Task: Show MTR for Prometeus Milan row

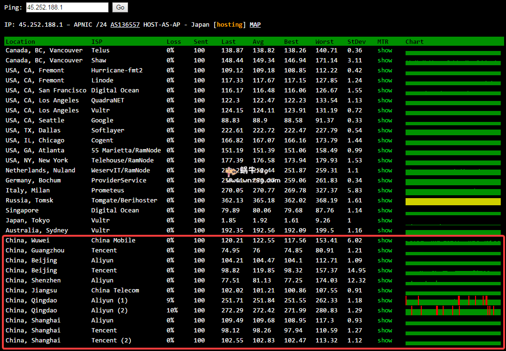Action: pyautogui.click(x=385, y=191)
